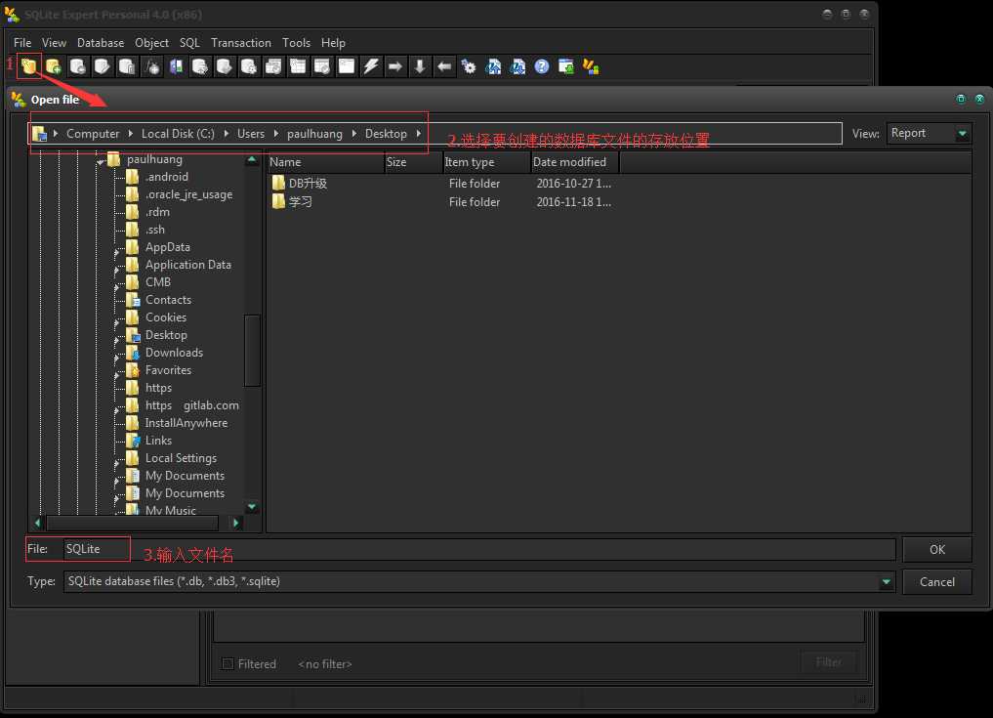The height and width of the screenshot is (718, 993).
Task: Sort by the Date modified column header
Action: click(x=574, y=162)
